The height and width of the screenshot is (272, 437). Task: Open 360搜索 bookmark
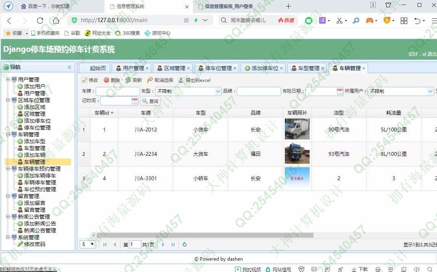point(128,33)
